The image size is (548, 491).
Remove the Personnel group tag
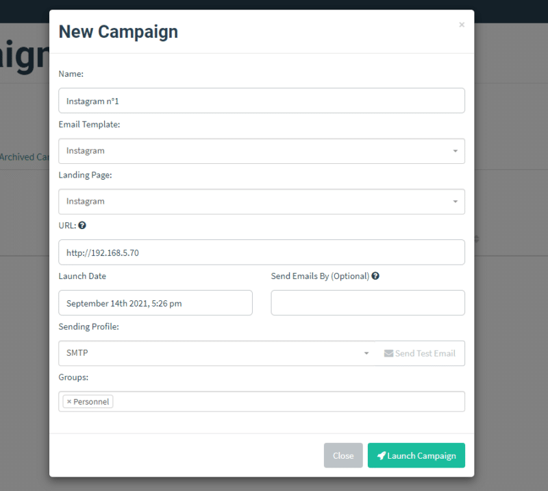coord(69,402)
